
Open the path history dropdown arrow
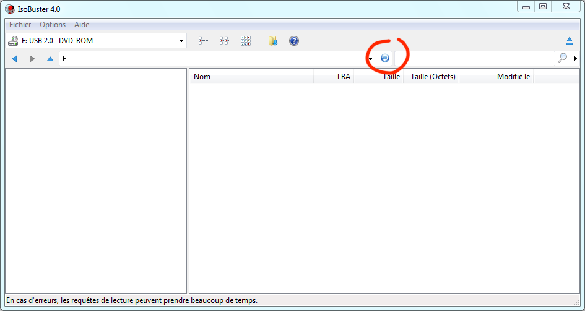tap(371, 59)
